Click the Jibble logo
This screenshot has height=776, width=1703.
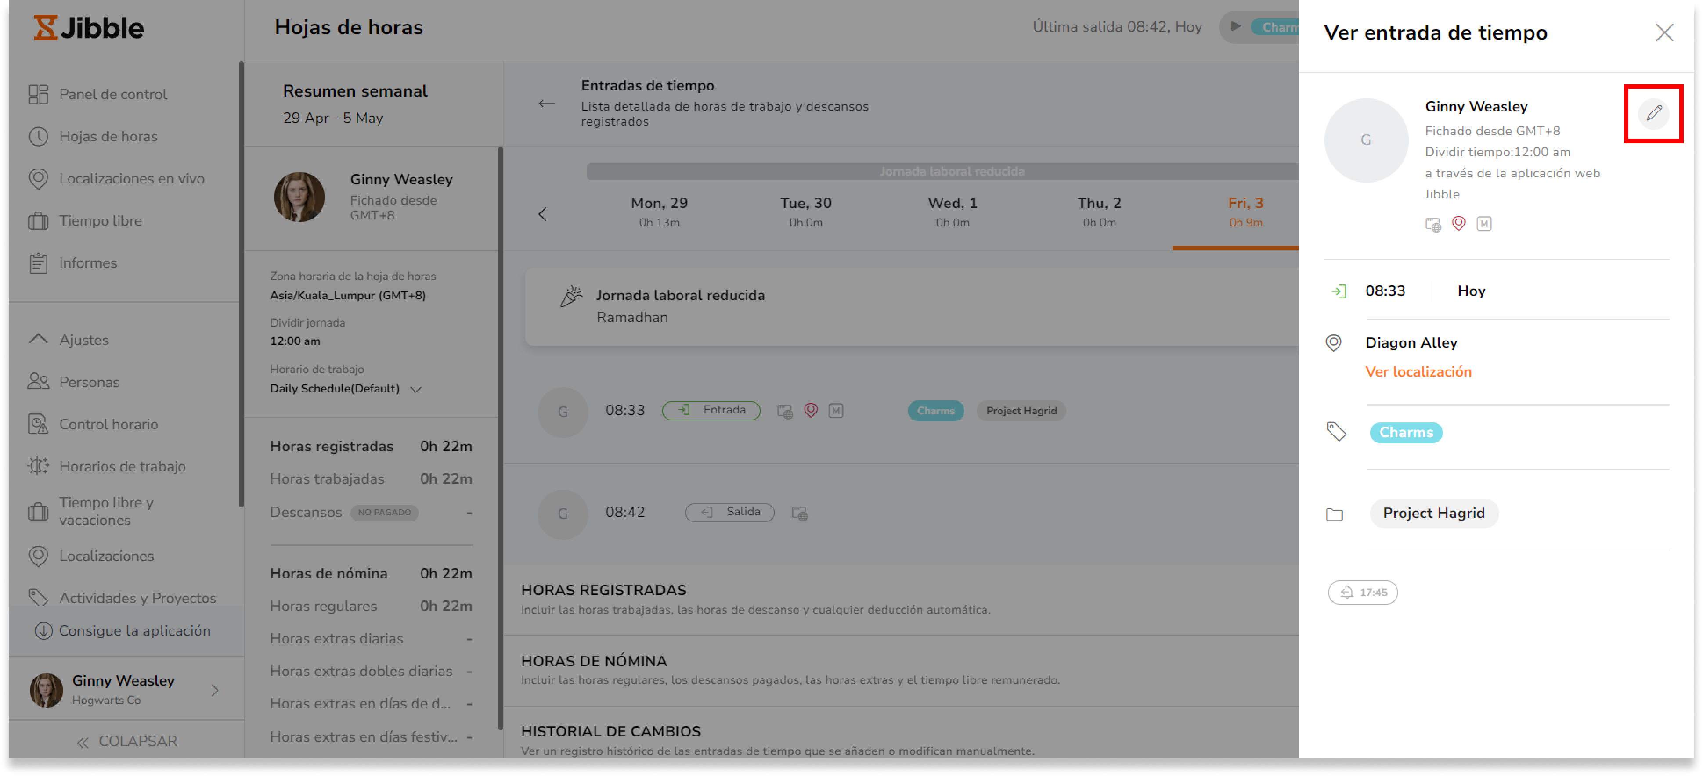[x=89, y=28]
